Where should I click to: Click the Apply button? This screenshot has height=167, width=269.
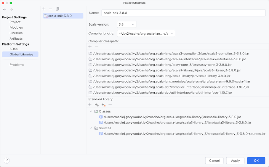(x=235, y=161)
